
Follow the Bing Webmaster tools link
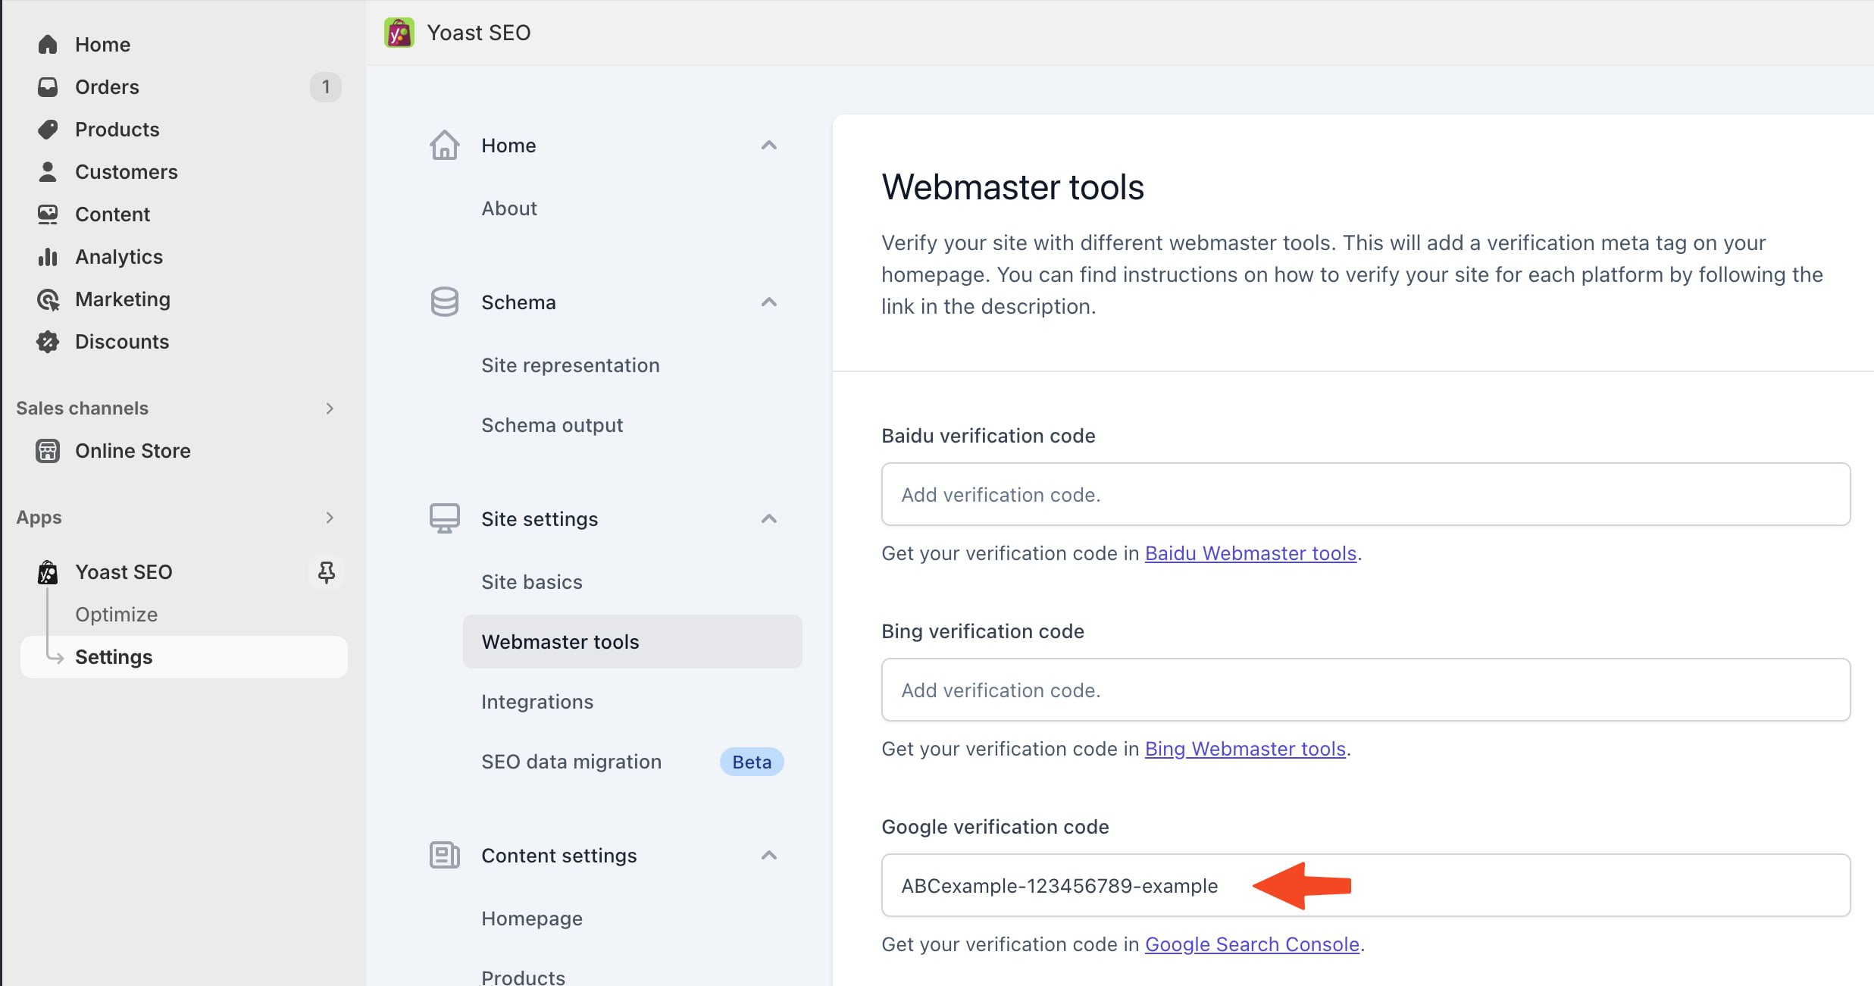pyautogui.click(x=1244, y=749)
